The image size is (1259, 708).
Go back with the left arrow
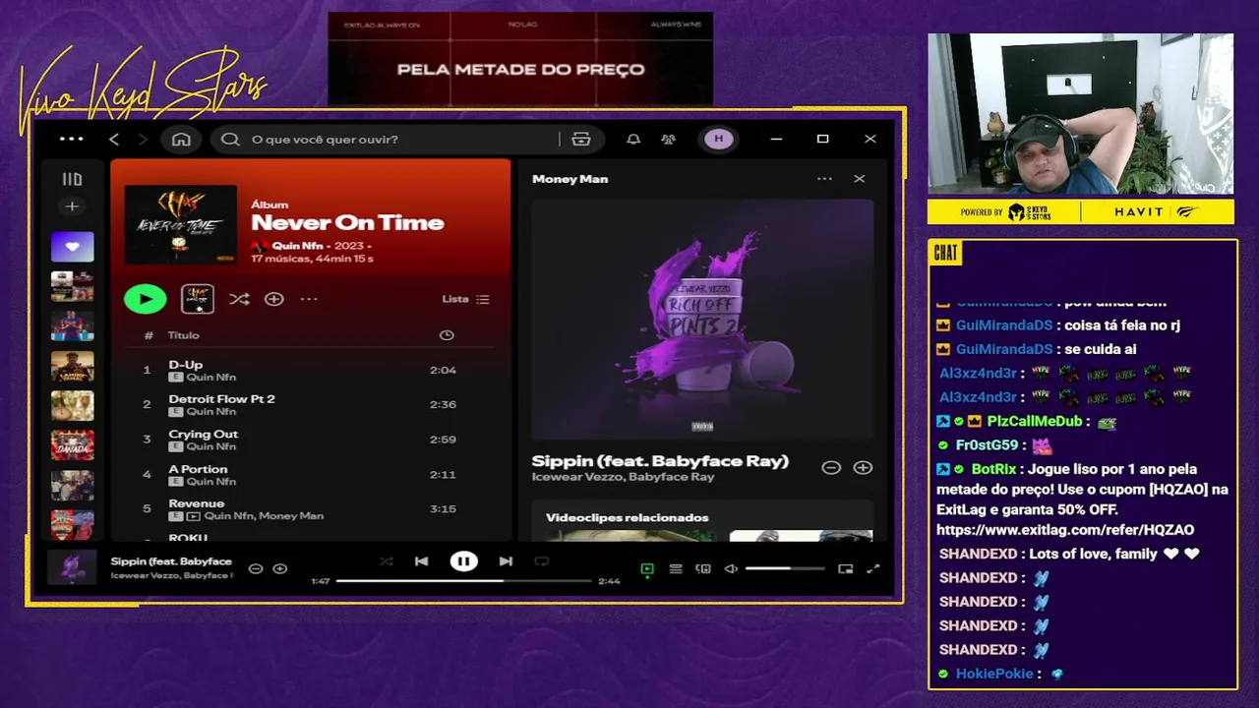coord(114,140)
